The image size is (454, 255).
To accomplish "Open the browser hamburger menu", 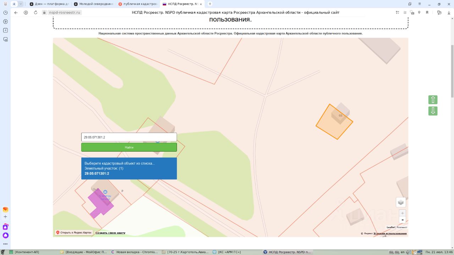I will pos(419,4).
